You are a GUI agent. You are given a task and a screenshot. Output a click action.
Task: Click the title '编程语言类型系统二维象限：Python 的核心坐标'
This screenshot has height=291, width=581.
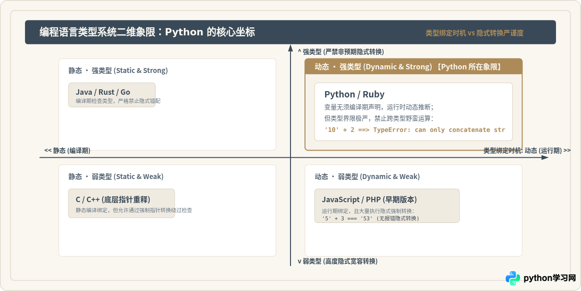pos(147,32)
